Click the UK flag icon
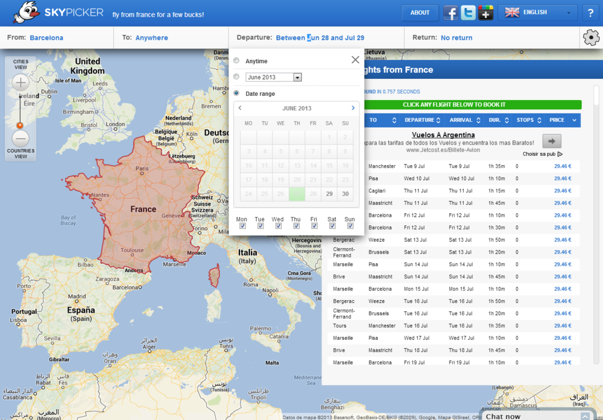The image size is (603, 420). point(512,12)
